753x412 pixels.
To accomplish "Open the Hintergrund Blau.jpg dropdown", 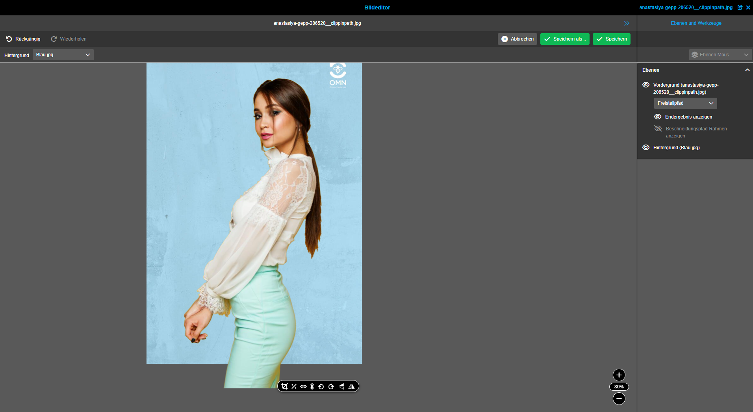I will [x=63, y=54].
